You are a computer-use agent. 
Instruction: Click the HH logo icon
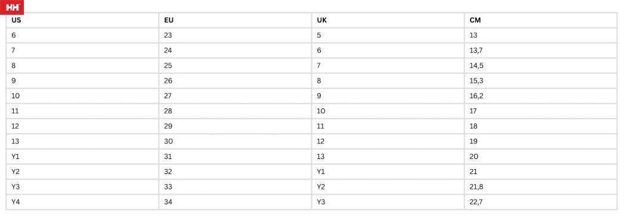12,7
